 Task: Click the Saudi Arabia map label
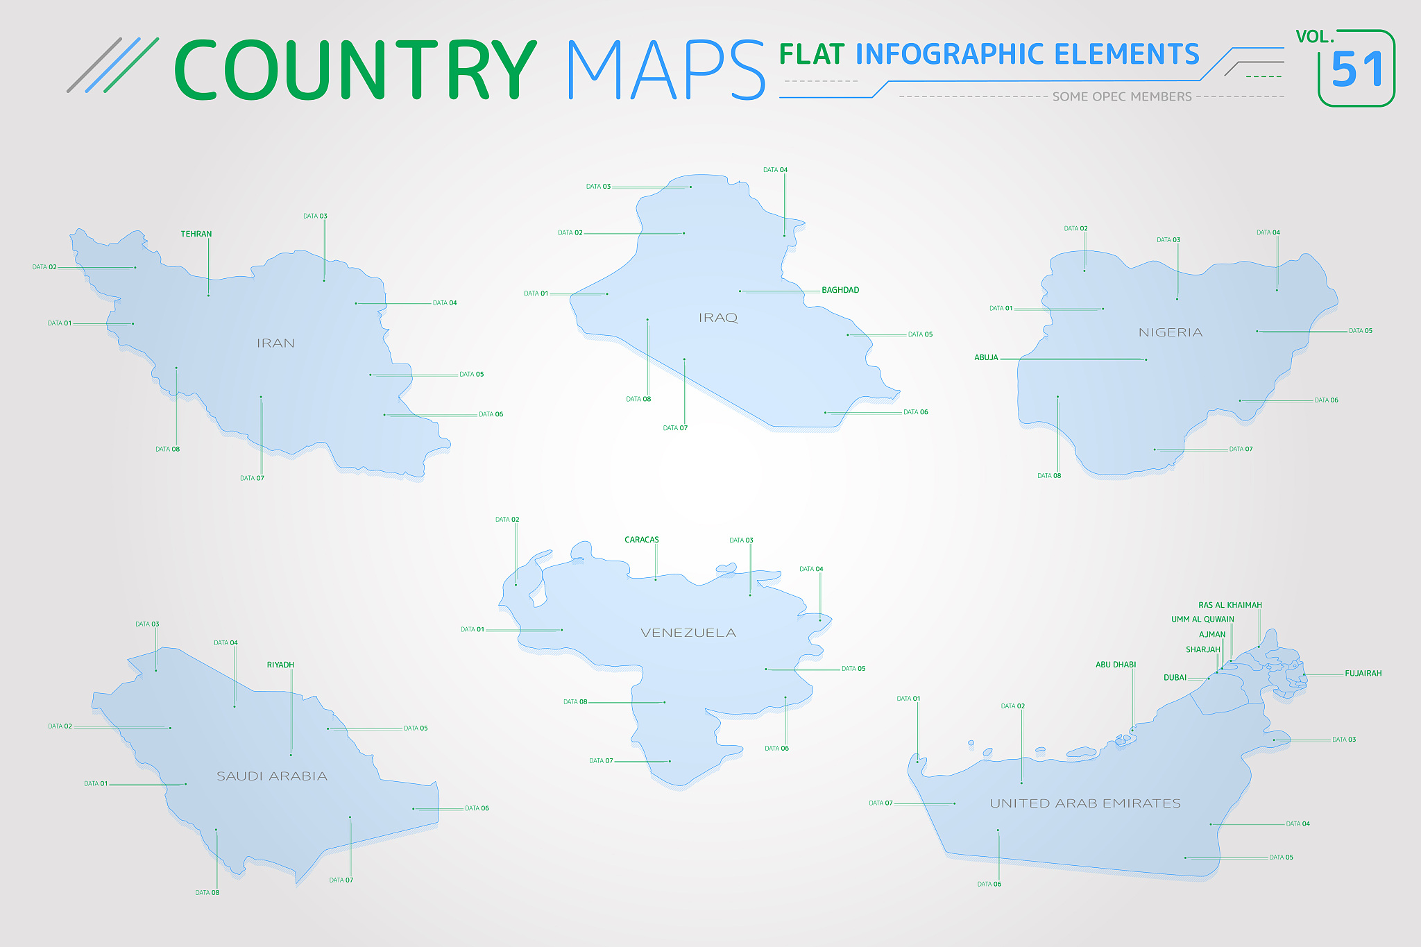[x=272, y=776]
